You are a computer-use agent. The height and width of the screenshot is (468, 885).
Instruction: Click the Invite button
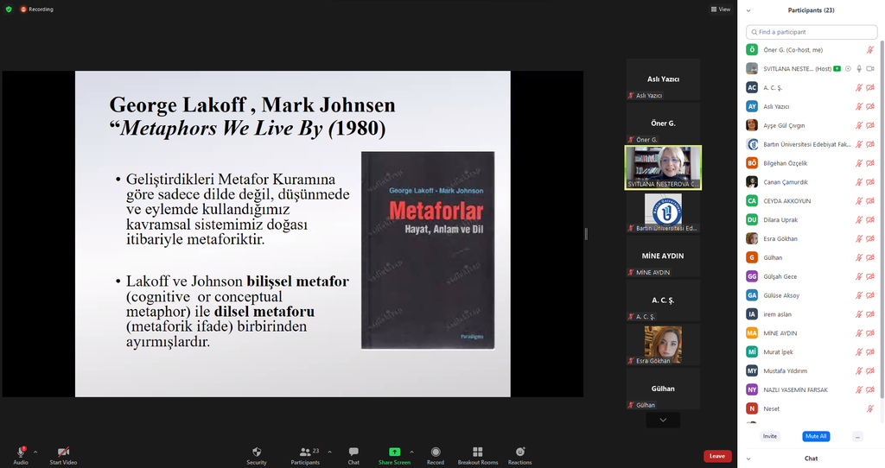770,436
